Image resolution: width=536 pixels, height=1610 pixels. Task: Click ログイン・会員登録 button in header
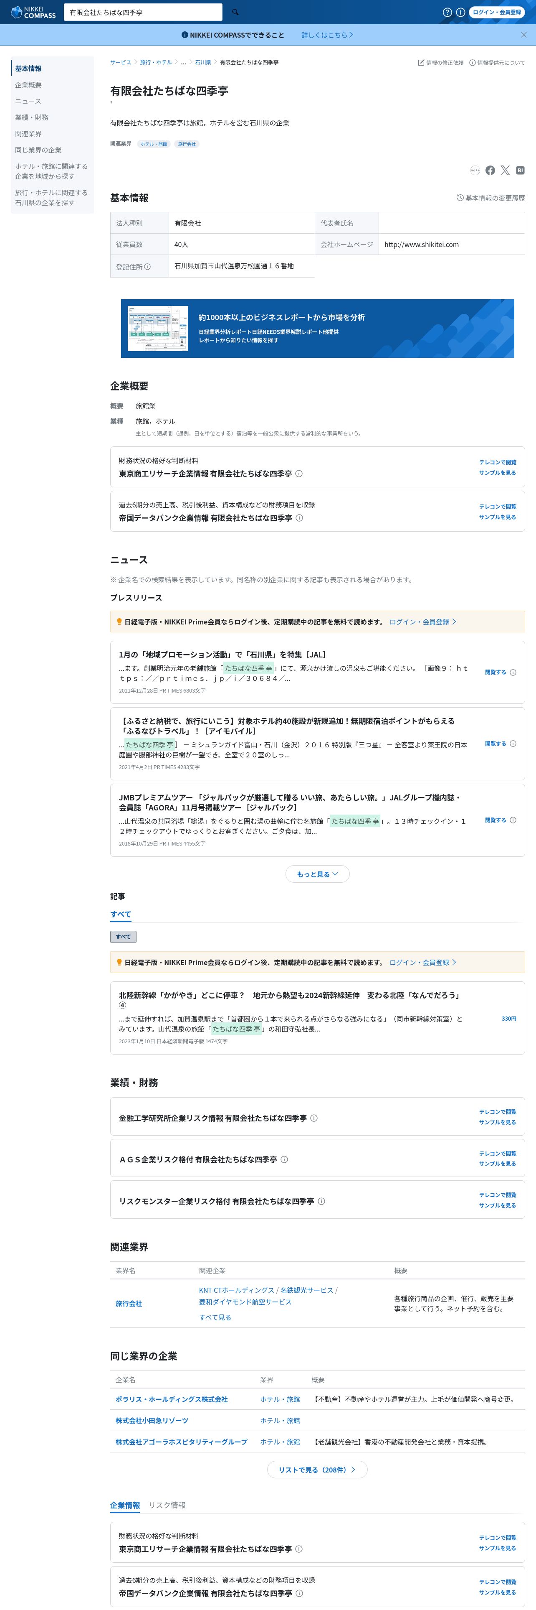(497, 12)
